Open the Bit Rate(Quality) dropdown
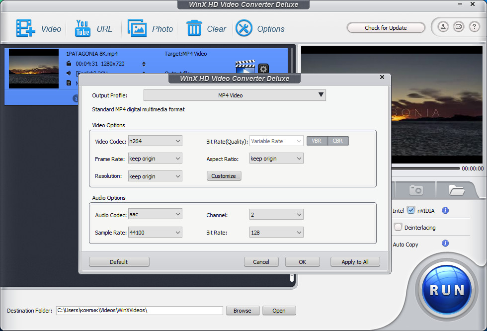The height and width of the screenshot is (331, 487). 276,141
